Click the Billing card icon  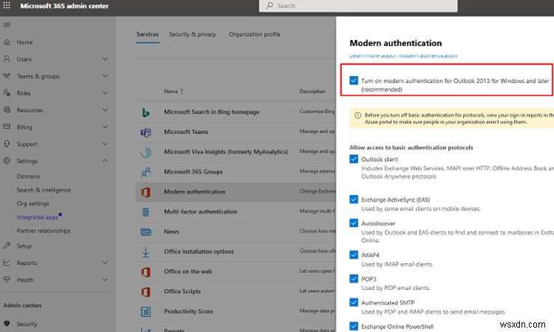(7, 126)
